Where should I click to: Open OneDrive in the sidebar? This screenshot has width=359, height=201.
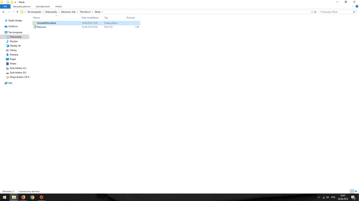point(13,26)
